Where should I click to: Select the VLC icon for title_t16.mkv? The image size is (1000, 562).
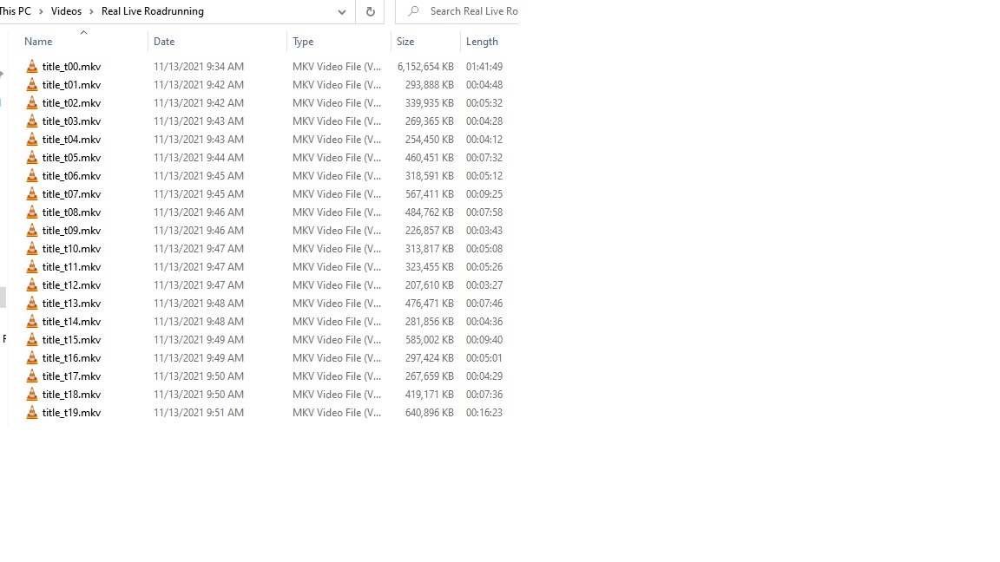32,358
